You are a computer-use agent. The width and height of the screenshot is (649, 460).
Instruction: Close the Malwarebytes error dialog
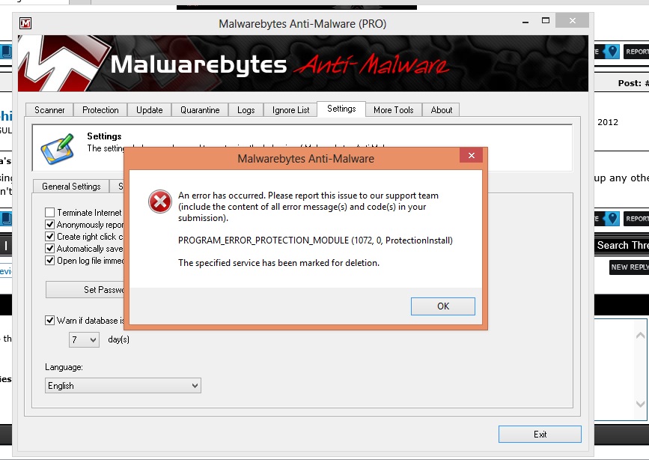coord(471,155)
